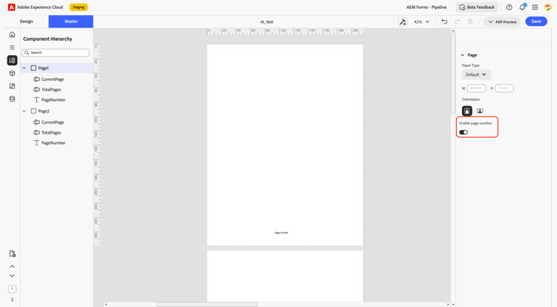Open the user profile avatar

(548, 7)
